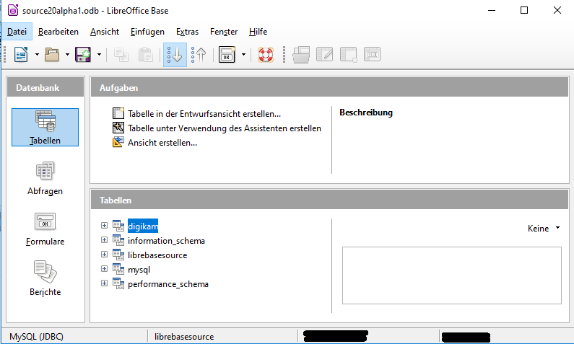Click the Form toolbar icon

227,55
